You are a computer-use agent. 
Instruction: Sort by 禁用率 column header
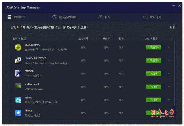[x=106, y=38]
